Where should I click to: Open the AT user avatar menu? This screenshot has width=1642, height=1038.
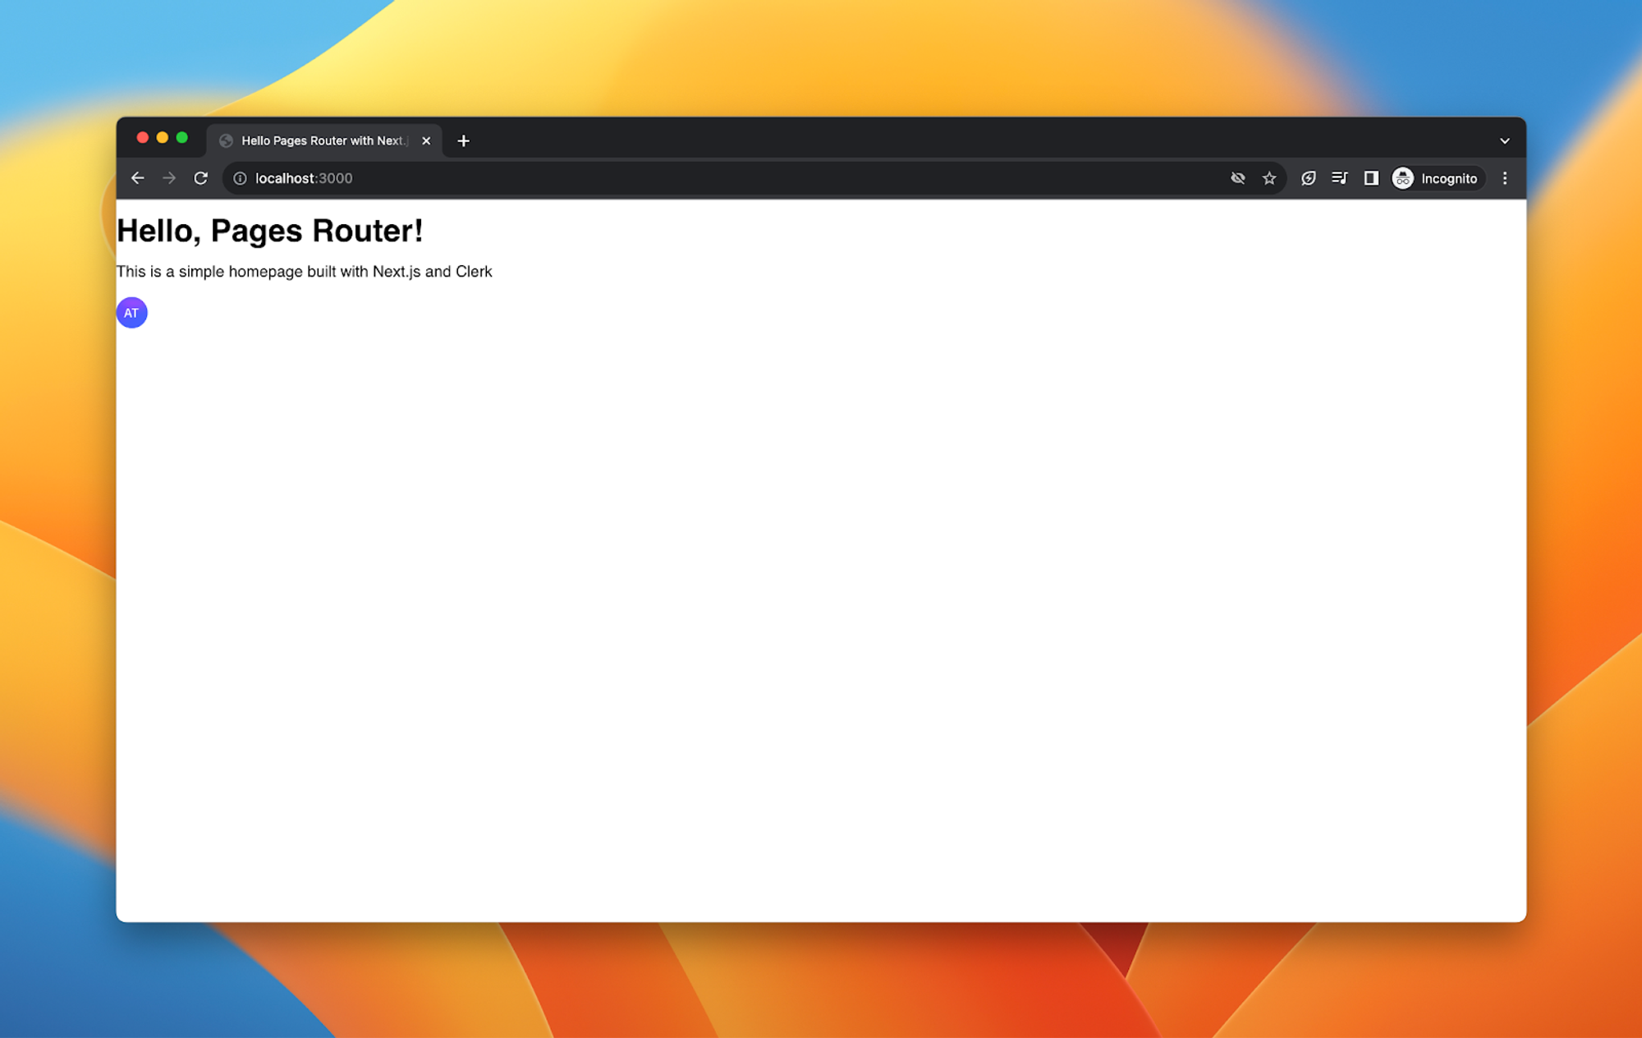131,313
